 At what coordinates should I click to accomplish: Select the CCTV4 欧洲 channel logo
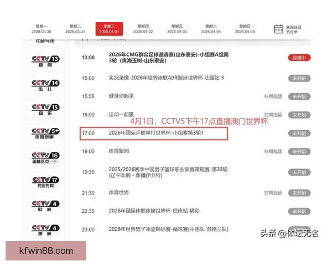point(45,206)
